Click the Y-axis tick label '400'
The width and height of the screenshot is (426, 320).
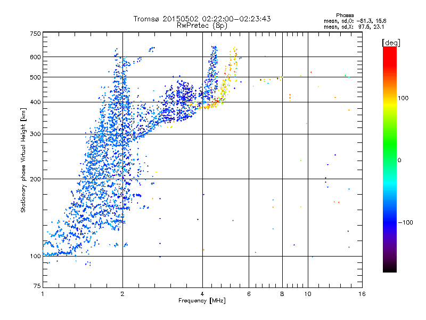pos(35,102)
